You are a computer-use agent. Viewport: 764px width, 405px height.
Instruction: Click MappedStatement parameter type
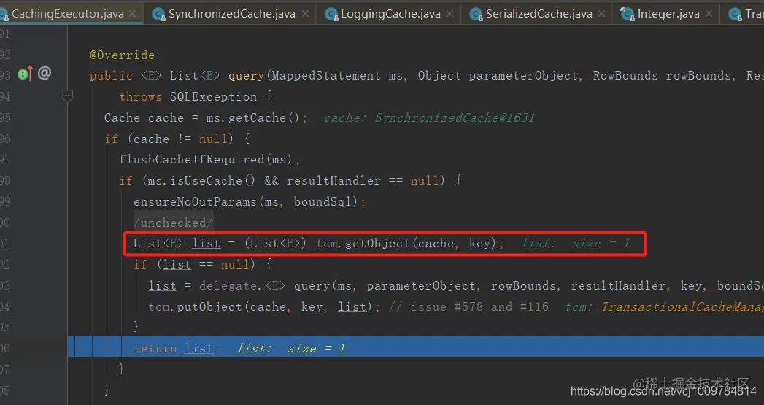[326, 76]
